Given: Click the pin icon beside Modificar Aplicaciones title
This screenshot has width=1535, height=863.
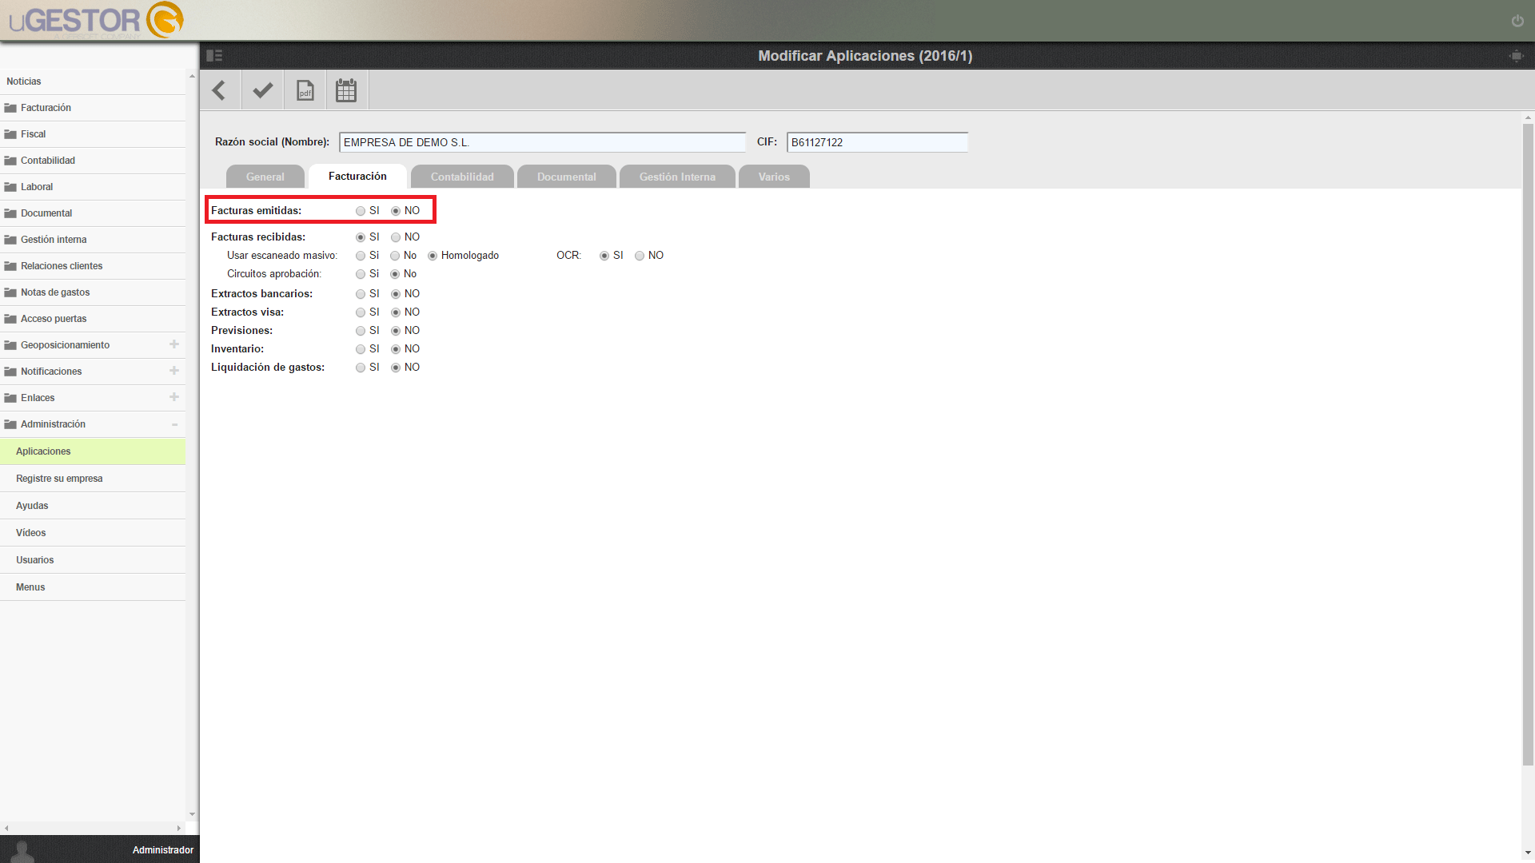Looking at the screenshot, I should pos(1516,56).
